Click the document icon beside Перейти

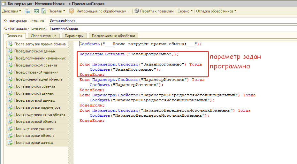pos(44,11)
